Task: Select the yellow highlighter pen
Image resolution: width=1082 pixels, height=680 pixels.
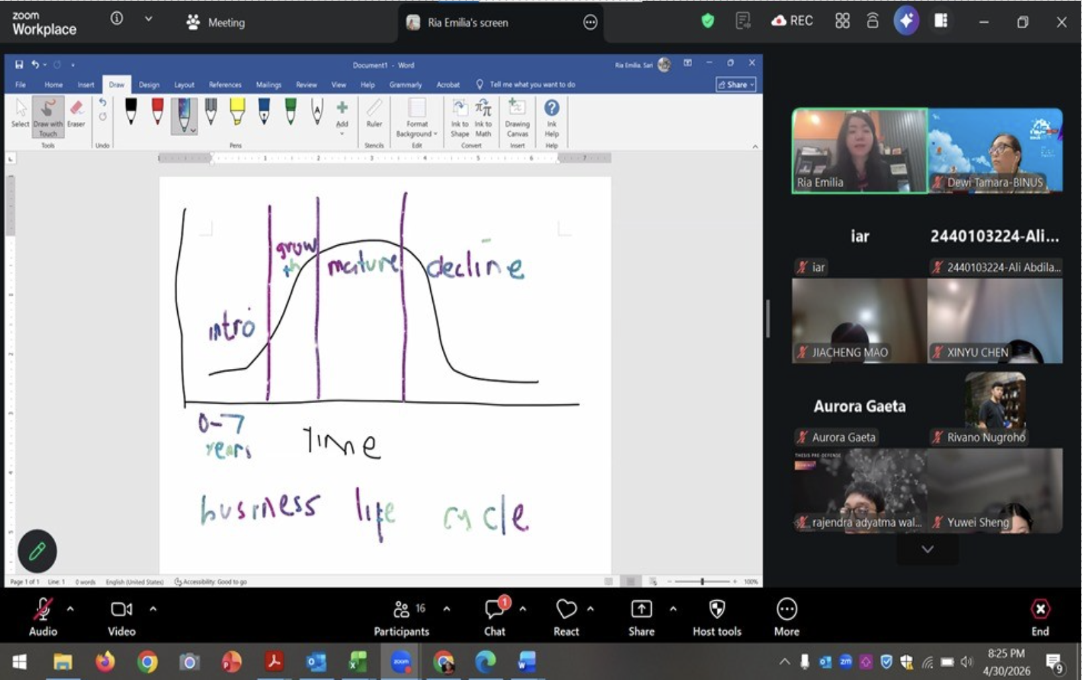Action: pos(237,111)
